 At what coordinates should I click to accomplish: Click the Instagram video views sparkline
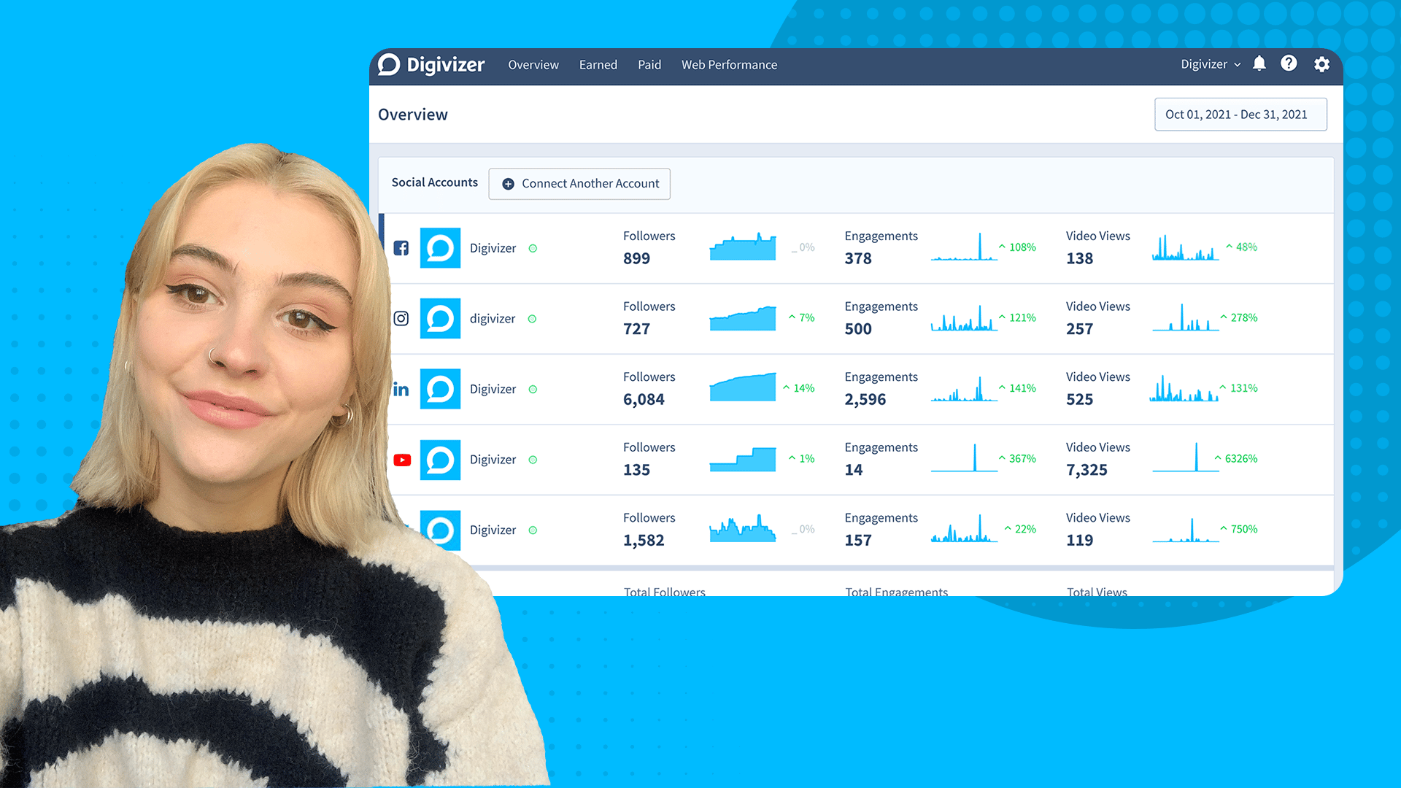click(x=1186, y=317)
